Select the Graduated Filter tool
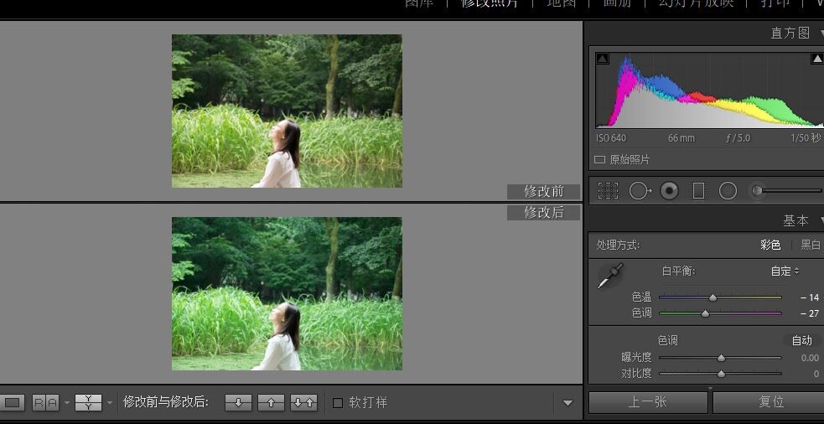This screenshot has width=824, height=424. point(698,191)
